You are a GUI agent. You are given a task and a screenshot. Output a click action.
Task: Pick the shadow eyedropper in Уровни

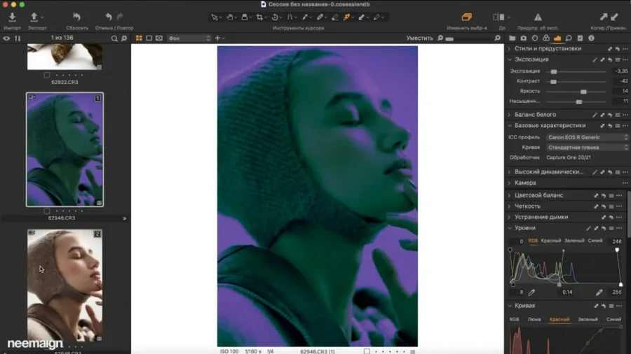coord(531,292)
